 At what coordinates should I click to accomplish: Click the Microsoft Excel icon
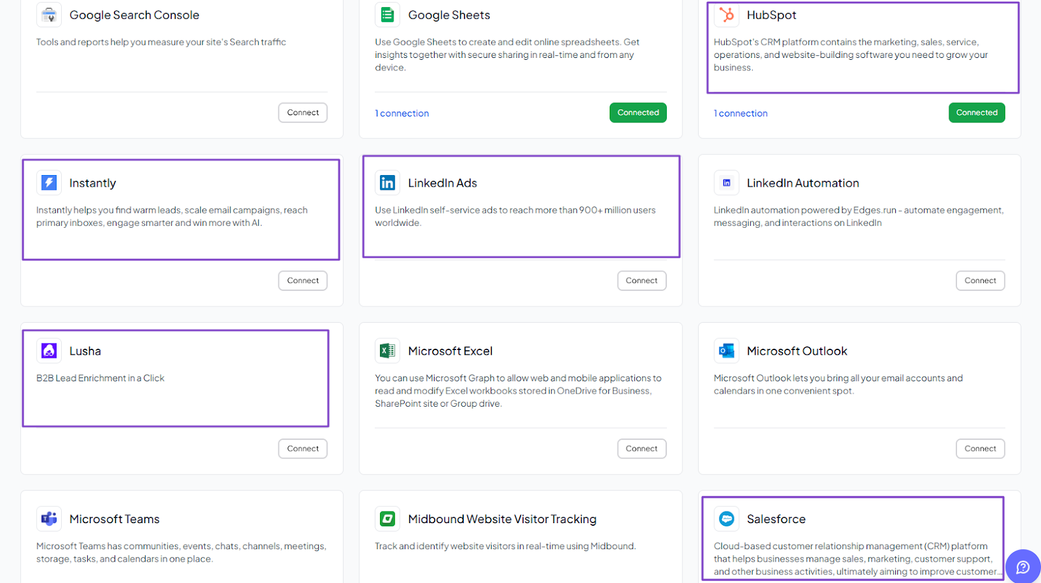(387, 351)
